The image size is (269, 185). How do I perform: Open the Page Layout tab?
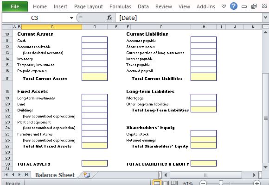(x=88, y=6)
